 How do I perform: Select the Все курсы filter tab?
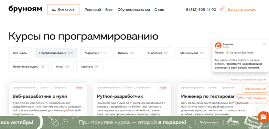tap(20, 53)
